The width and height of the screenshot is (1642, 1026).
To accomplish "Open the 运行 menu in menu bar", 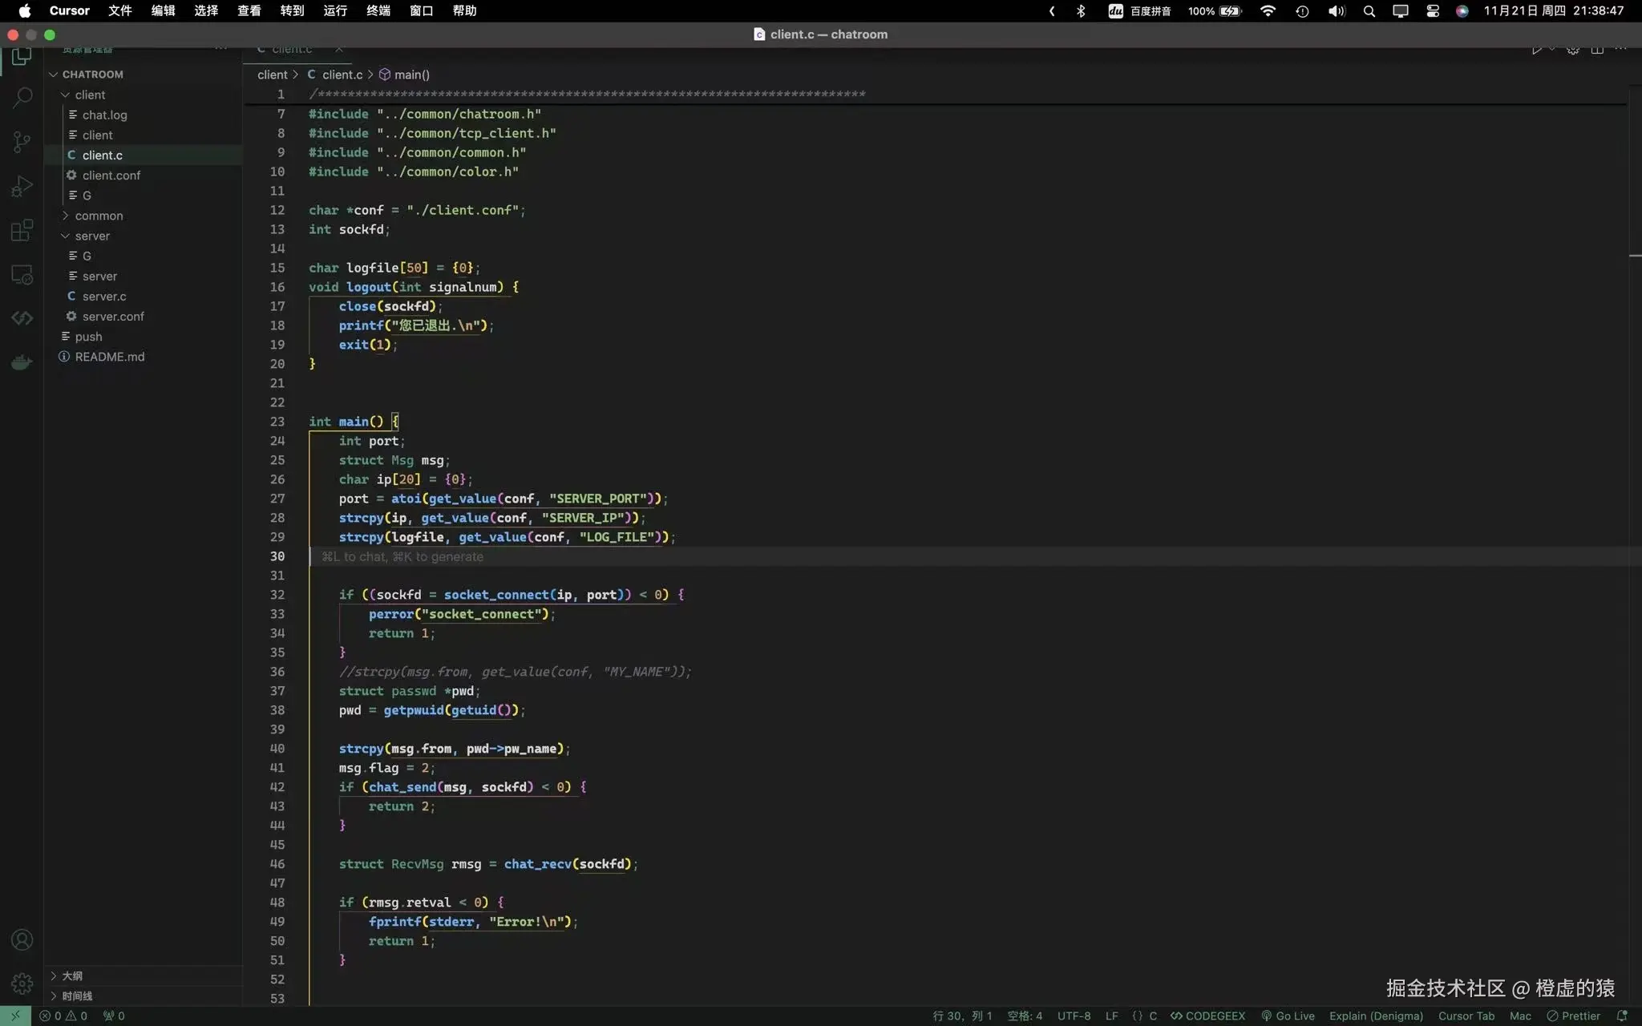I will click(335, 10).
